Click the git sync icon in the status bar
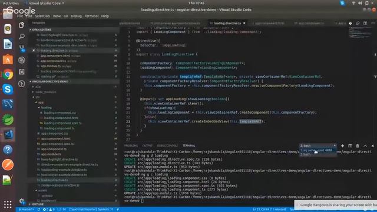Viewport: 377px width, 212px height. pyautogui.click(x=39, y=210)
